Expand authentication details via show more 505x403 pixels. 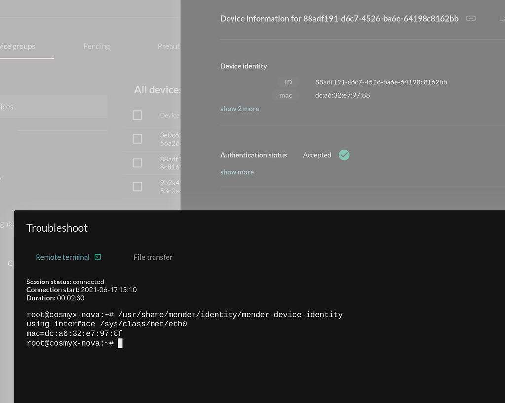pos(237,172)
